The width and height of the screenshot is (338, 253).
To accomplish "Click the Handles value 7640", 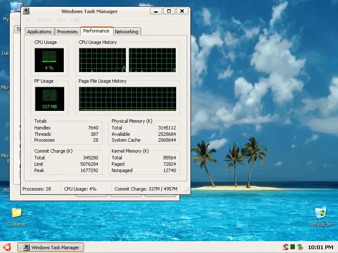I will pyautogui.click(x=93, y=128).
